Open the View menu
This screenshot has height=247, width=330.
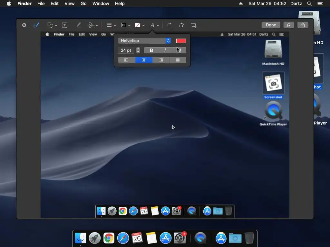(x=70, y=4)
